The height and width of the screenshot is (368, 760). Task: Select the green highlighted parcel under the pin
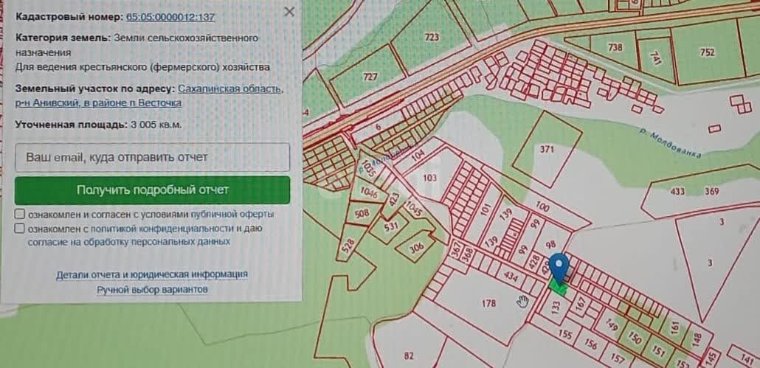pyautogui.click(x=557, y=288)
